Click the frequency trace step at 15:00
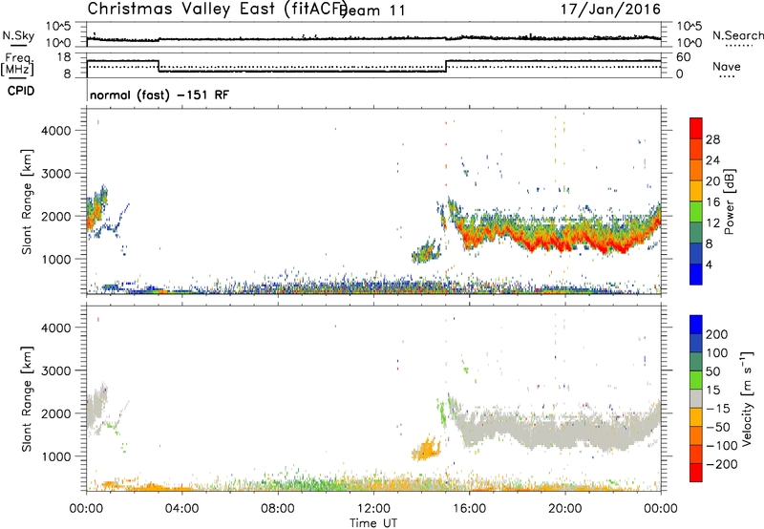Image resolution: width=764 pixels, height=529 pixels. 446,66
